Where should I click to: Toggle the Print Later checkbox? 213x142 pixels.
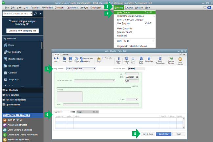(x=103, y=58)
